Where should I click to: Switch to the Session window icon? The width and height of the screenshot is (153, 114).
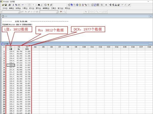point(92,5)
